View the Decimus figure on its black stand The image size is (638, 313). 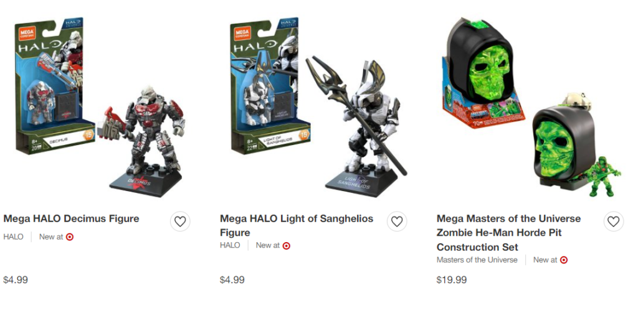(146, 141)
